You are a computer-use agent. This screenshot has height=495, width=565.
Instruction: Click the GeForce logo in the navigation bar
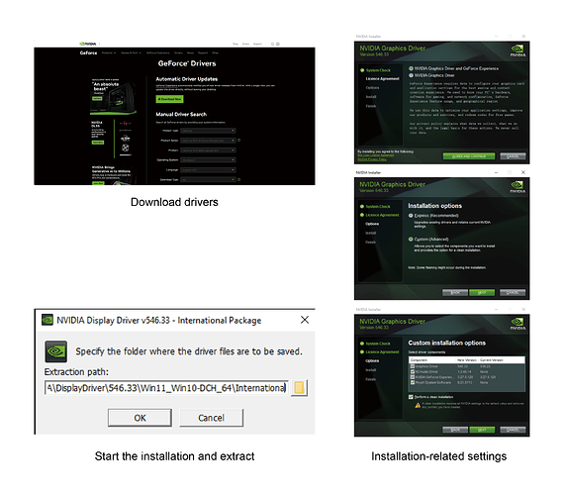(88, 53)
